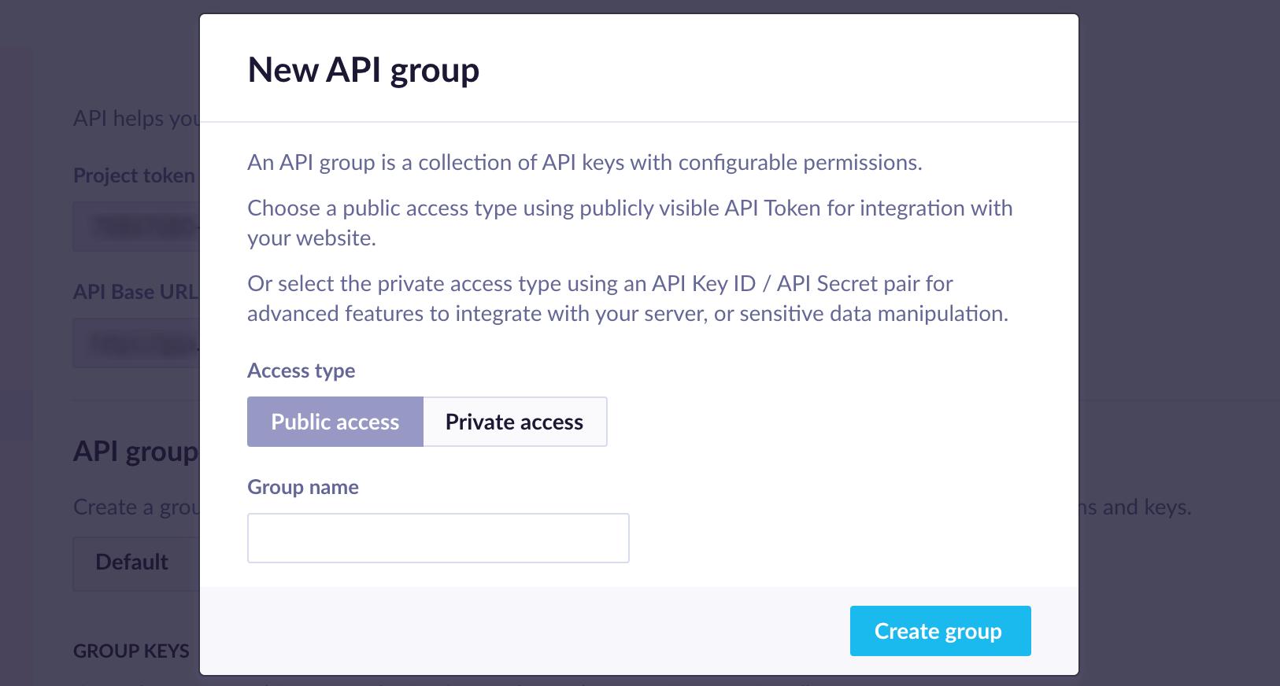Click the 'API helps you' intro text
1280x686 pixels.
(136, 119)
